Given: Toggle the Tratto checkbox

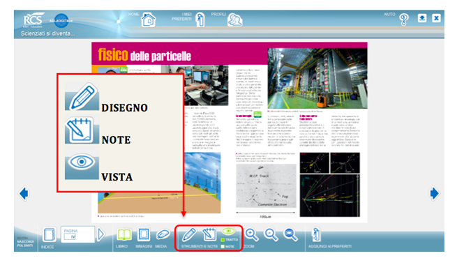Looking at the screenshot, I should (x=223, y=240).
